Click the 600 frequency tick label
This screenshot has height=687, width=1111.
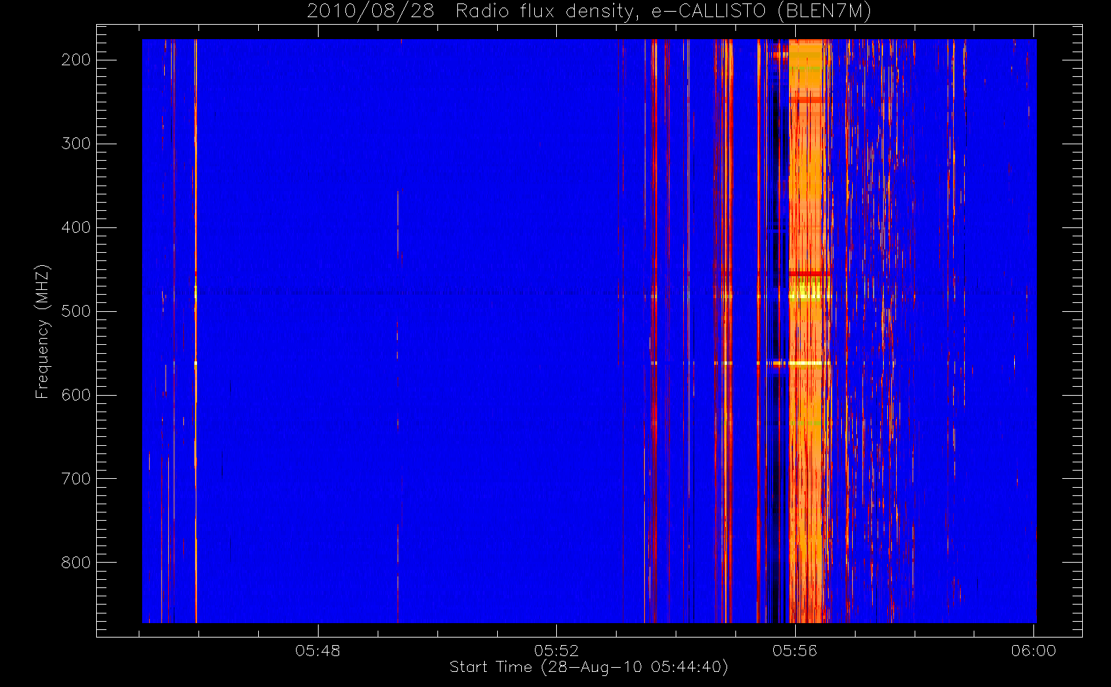[76, 395]
